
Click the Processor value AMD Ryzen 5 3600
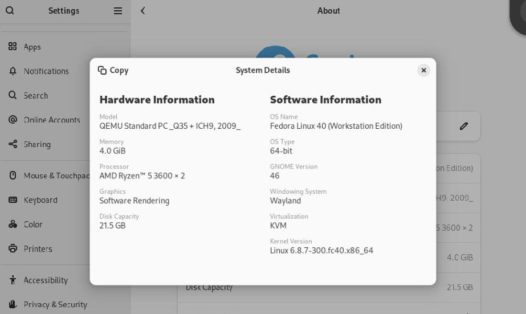coord(142,176)
